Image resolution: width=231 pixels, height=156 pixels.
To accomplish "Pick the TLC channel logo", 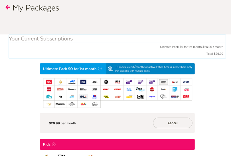I will 186,97.
